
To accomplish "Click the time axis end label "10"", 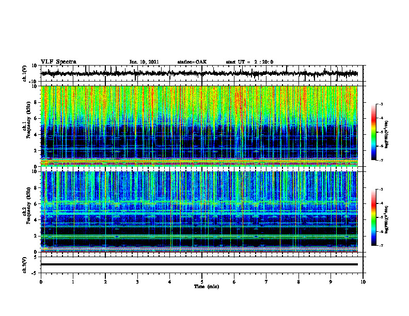I will point(363,282).
